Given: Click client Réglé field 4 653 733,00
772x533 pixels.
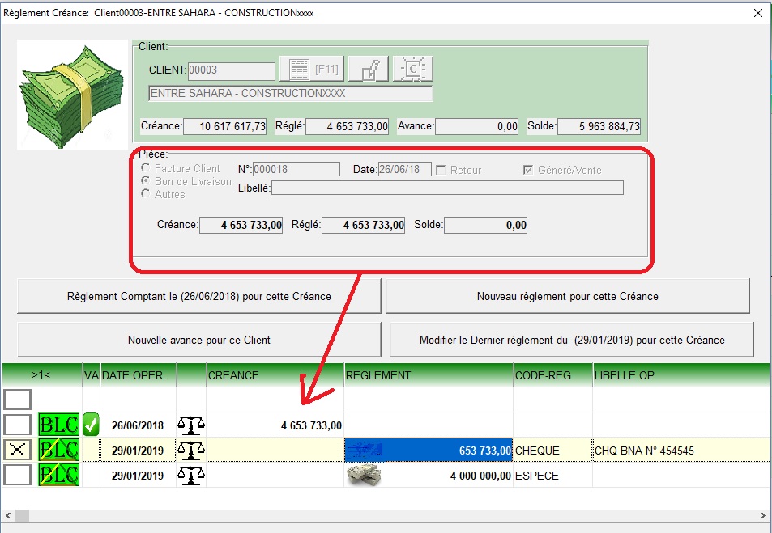Looking at the screenshot, I should (347, 126).
